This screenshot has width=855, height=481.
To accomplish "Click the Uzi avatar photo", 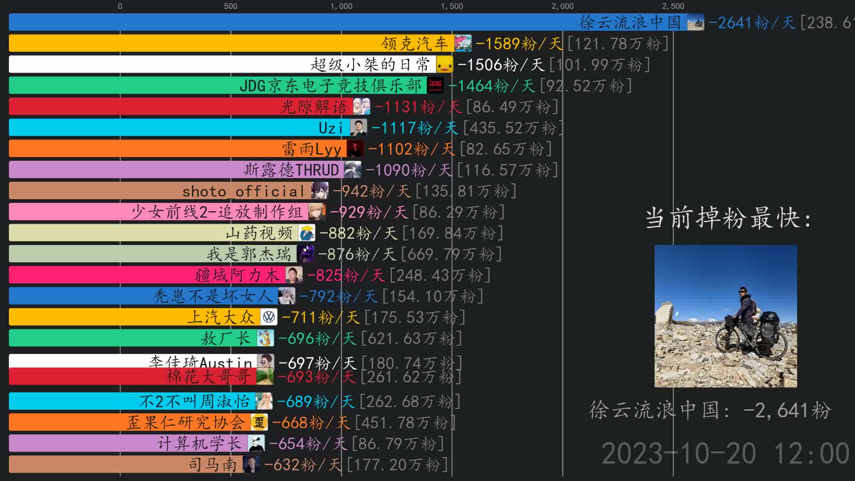I will point(358,127).
